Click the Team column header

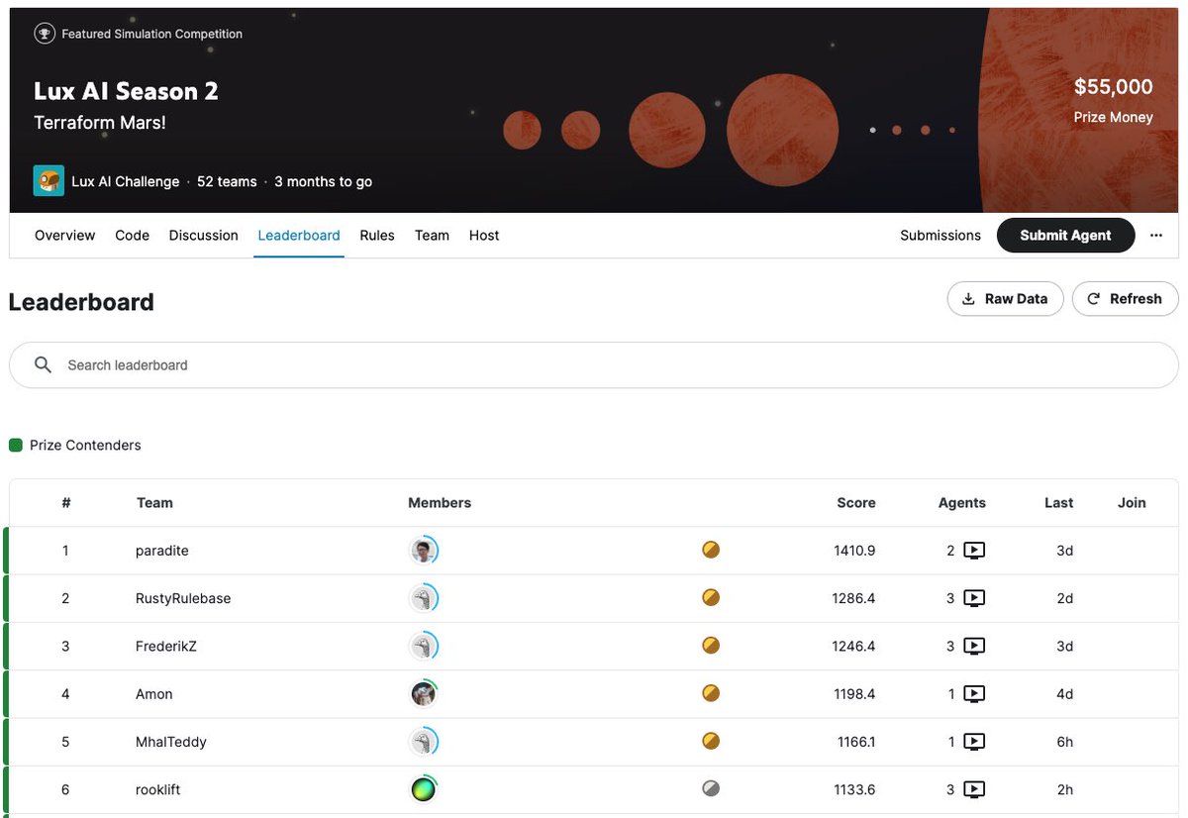154,503
